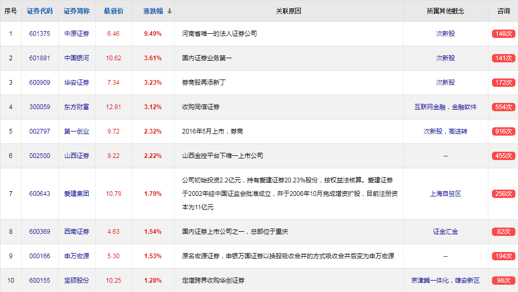Sort by 最新价 column header
518x292 pixels.
pyautogui.click(x=113, y=11)
